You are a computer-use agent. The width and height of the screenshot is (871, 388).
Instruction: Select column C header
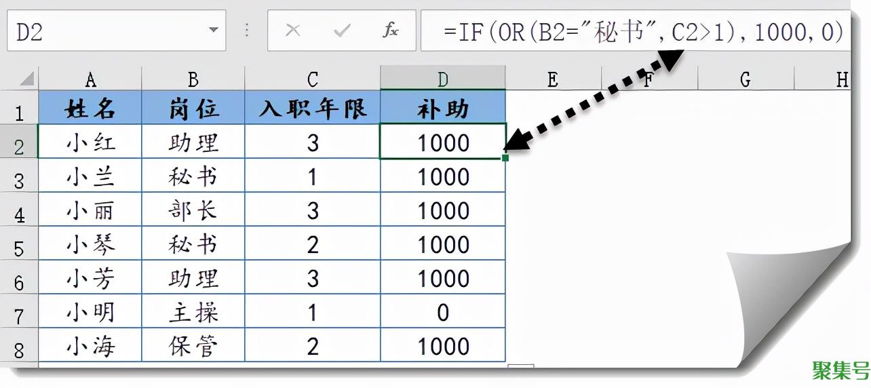tap(312, 79)
